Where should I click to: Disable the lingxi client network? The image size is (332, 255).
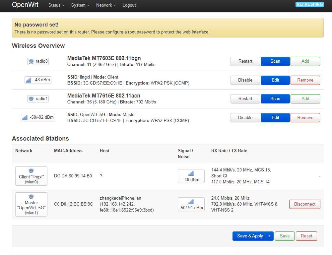245,80
